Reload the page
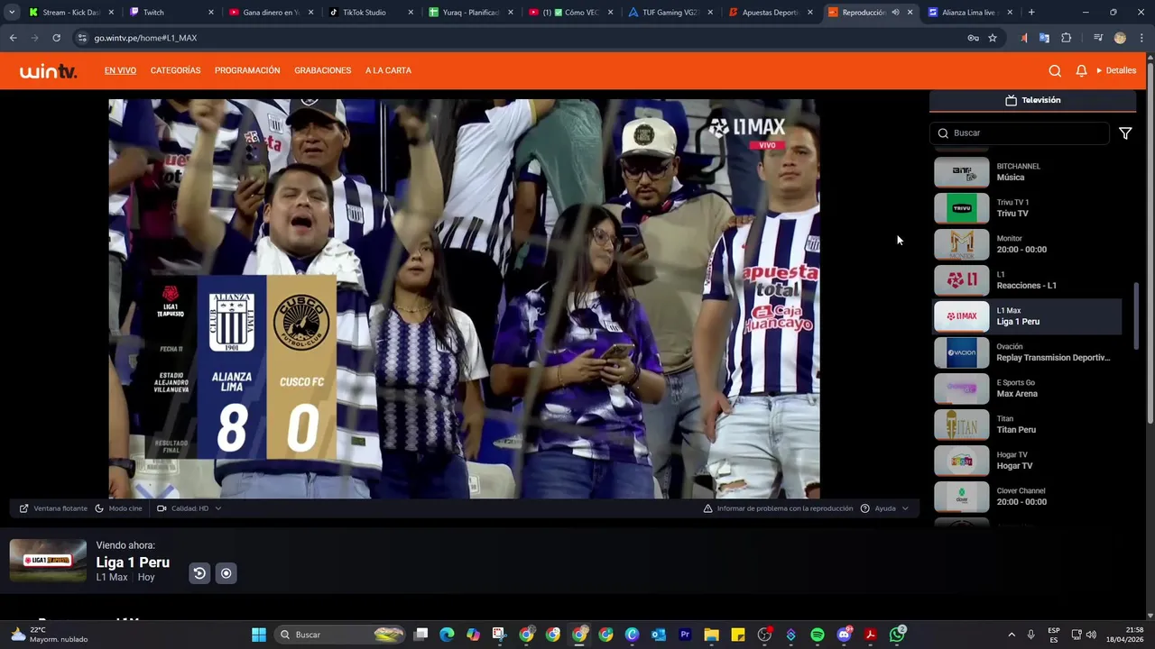Screen dimensions: 1155x649 pyautogui.click(x=56, y=38)
